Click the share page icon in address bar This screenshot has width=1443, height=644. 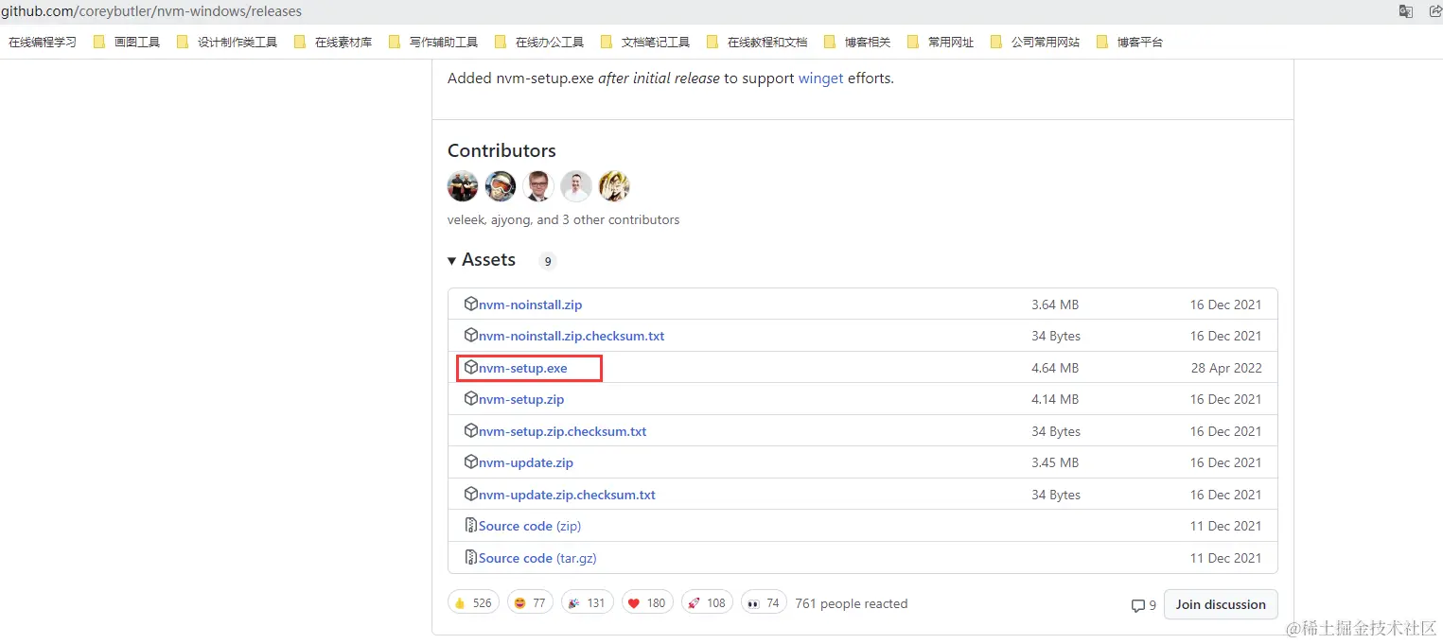pyautogui.click(x=1435, y=11)
